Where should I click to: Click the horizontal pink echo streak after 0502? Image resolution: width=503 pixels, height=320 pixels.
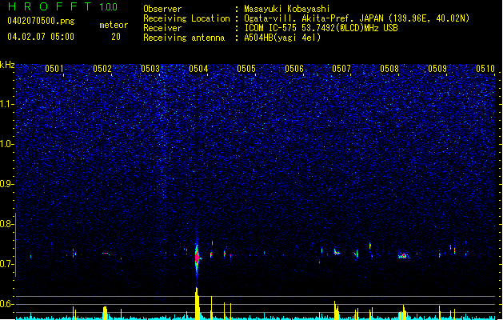click(106, 254)
